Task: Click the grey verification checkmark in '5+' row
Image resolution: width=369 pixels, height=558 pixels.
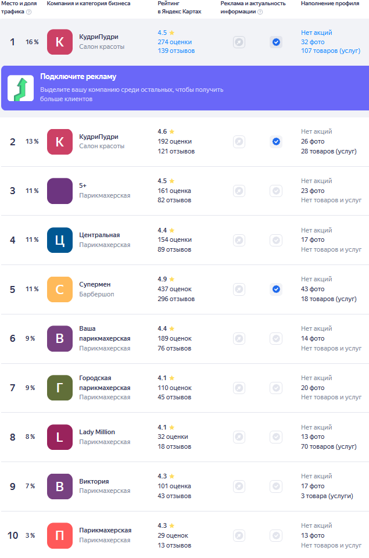Action: (x=276, y=191)
